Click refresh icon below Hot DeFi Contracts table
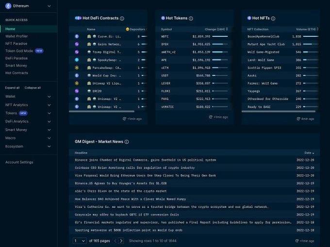Image resolution: width=330 pixels, height=247 pixels. tap(124, 118)
